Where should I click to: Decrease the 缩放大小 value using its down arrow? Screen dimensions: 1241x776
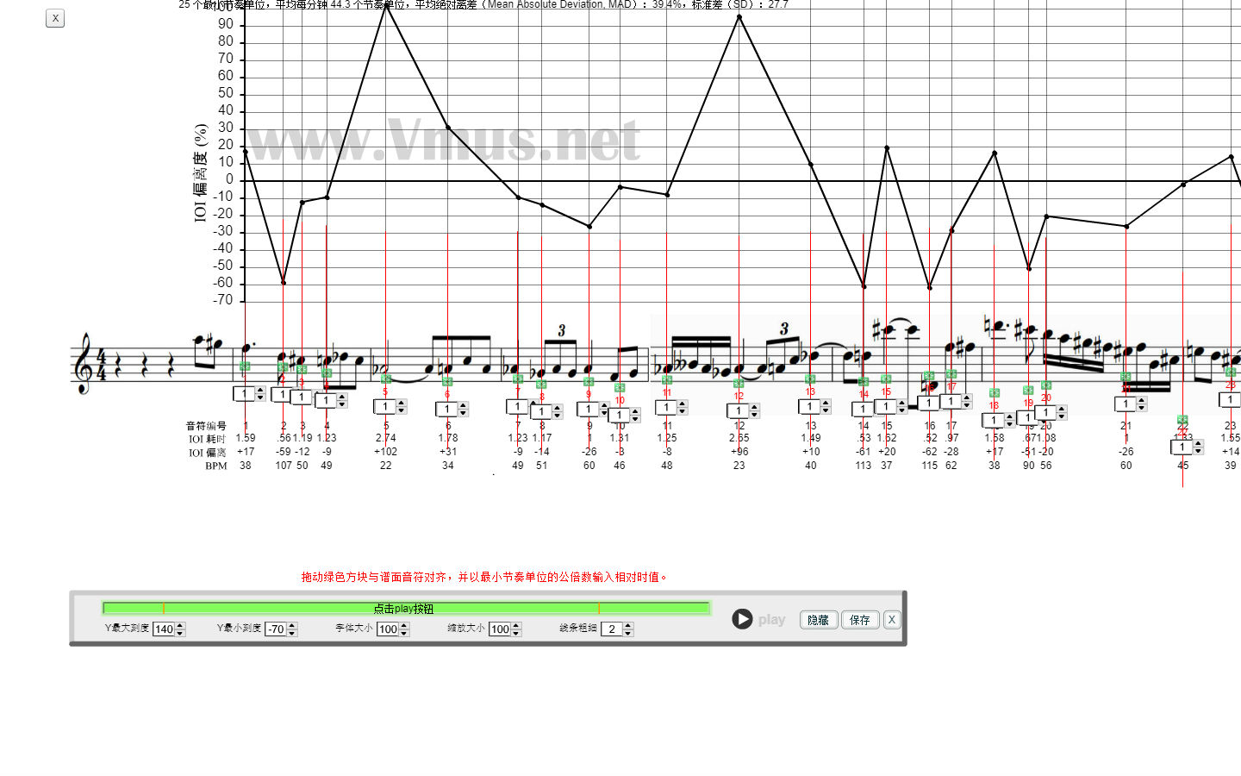[516, 634]
